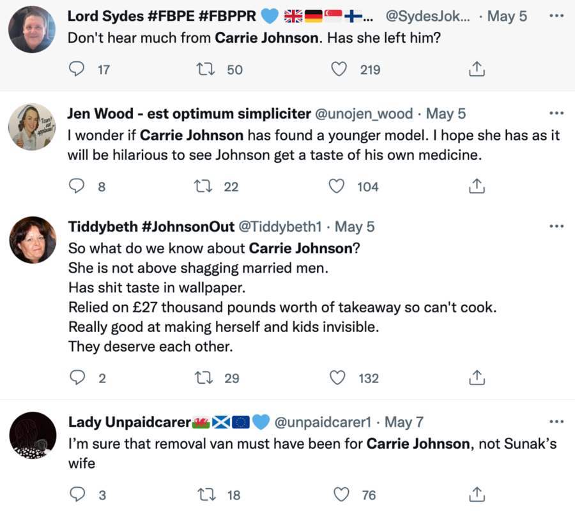This screenshot has height=512, width=575.
Task: Open the @Tiddybeth1 profile handle
Action: pyautogui.click(x=280, y=227)
